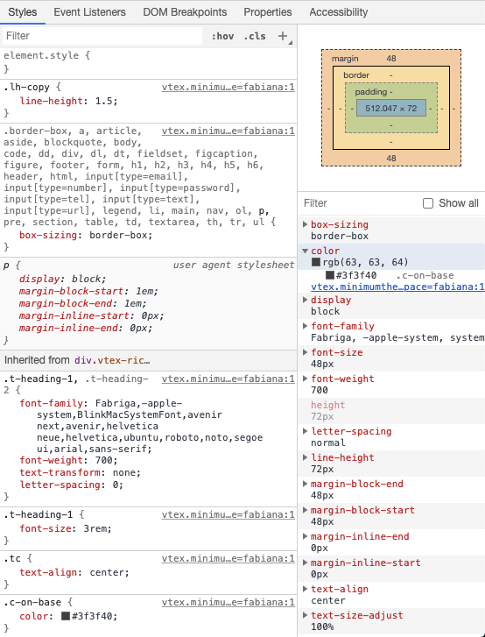Expand the box-sizing computed property
The image size is (485, 637).
click(x=306, y=224)
